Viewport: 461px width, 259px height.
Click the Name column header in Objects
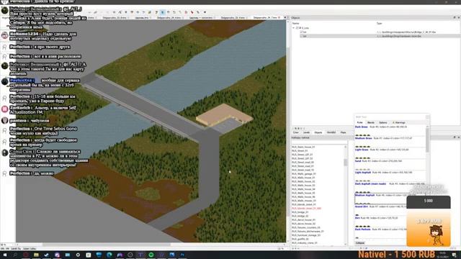[296, 23]
